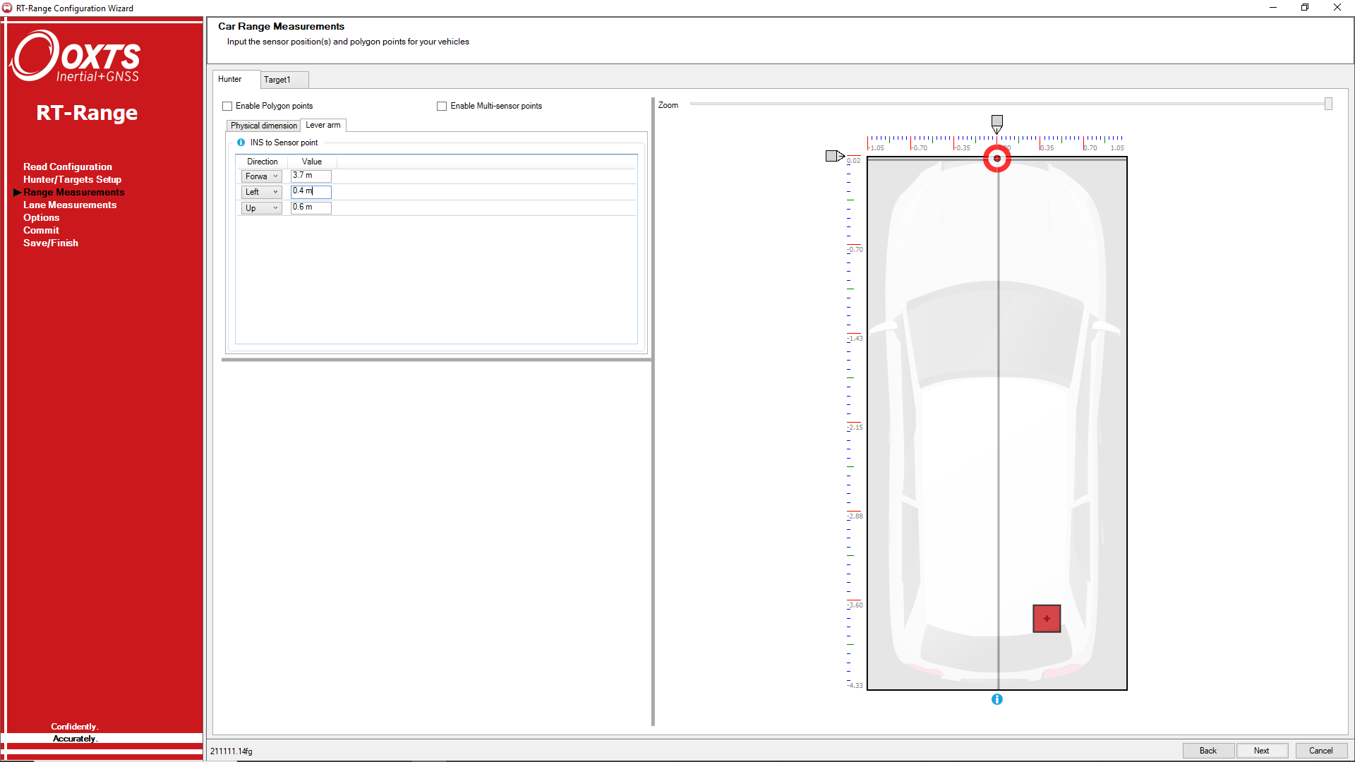Click the Back button

(1208, 751)
